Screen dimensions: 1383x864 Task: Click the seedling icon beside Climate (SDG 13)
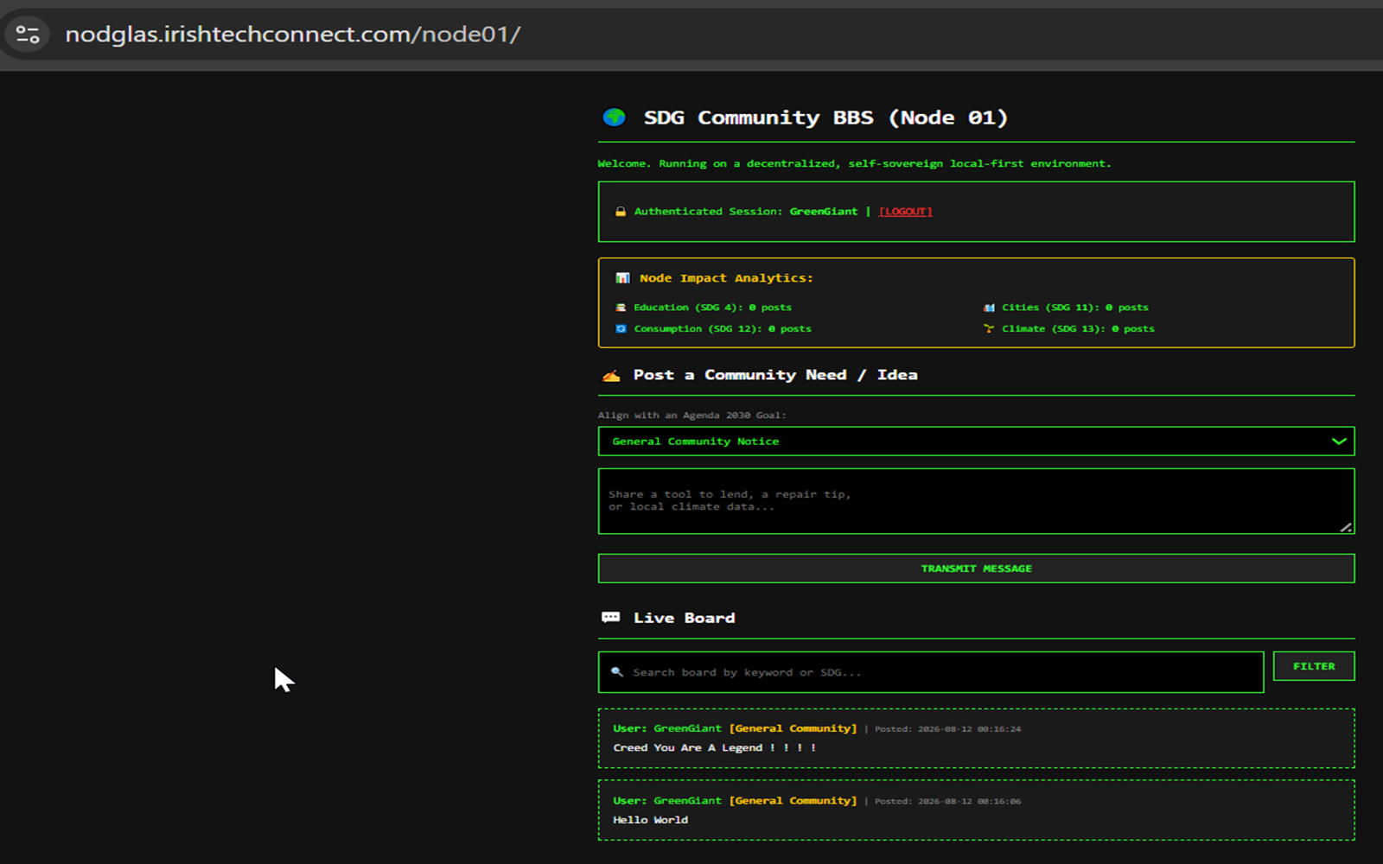989,329
